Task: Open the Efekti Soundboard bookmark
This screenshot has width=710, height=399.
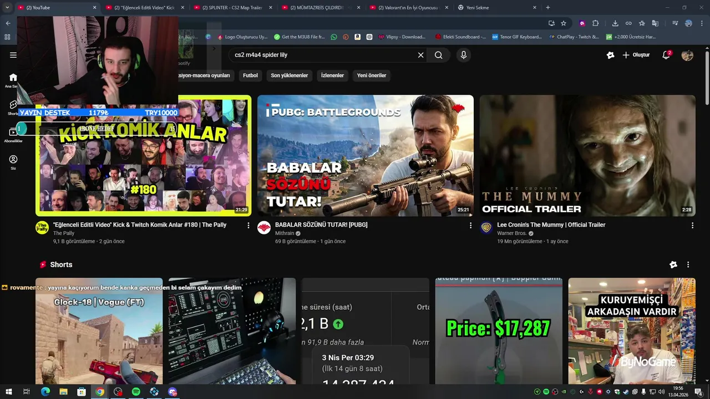Action: tap(460, 37)
